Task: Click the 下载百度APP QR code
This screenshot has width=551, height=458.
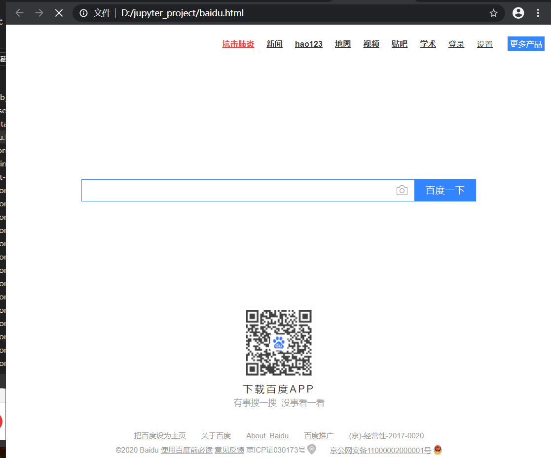Action: pos(279,342)
